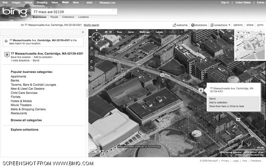Image resolution: width=266 pixels, height=167 pixels.
Task: Open map options
Action: 238,25
